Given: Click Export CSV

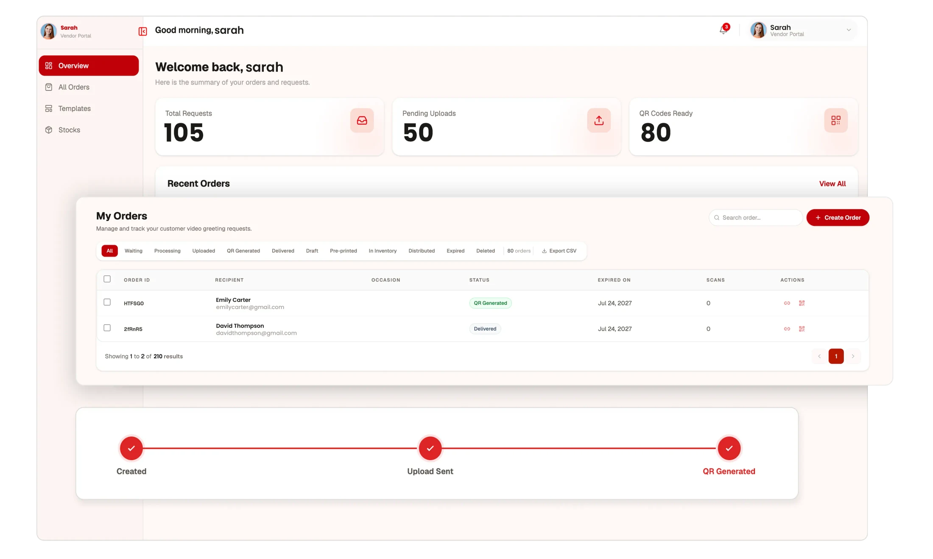Looking at the screenshot, I should (x=559, y=251).
